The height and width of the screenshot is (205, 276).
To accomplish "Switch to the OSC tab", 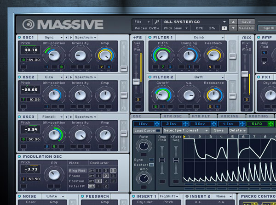I will point(145,116).
